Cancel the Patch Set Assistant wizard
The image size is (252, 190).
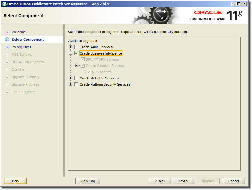tap(234, 181)
